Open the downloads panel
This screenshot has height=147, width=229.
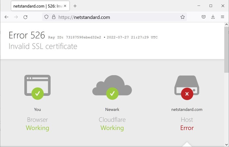(x=213, y=17)
